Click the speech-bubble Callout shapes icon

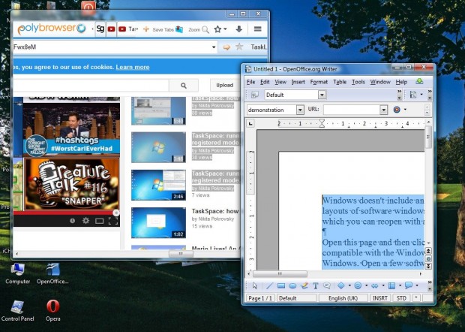[409, 285]
